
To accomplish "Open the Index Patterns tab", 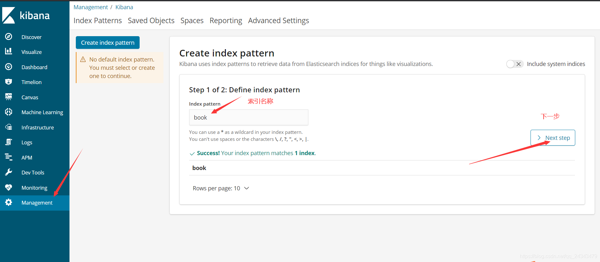I will coord(98,21).
